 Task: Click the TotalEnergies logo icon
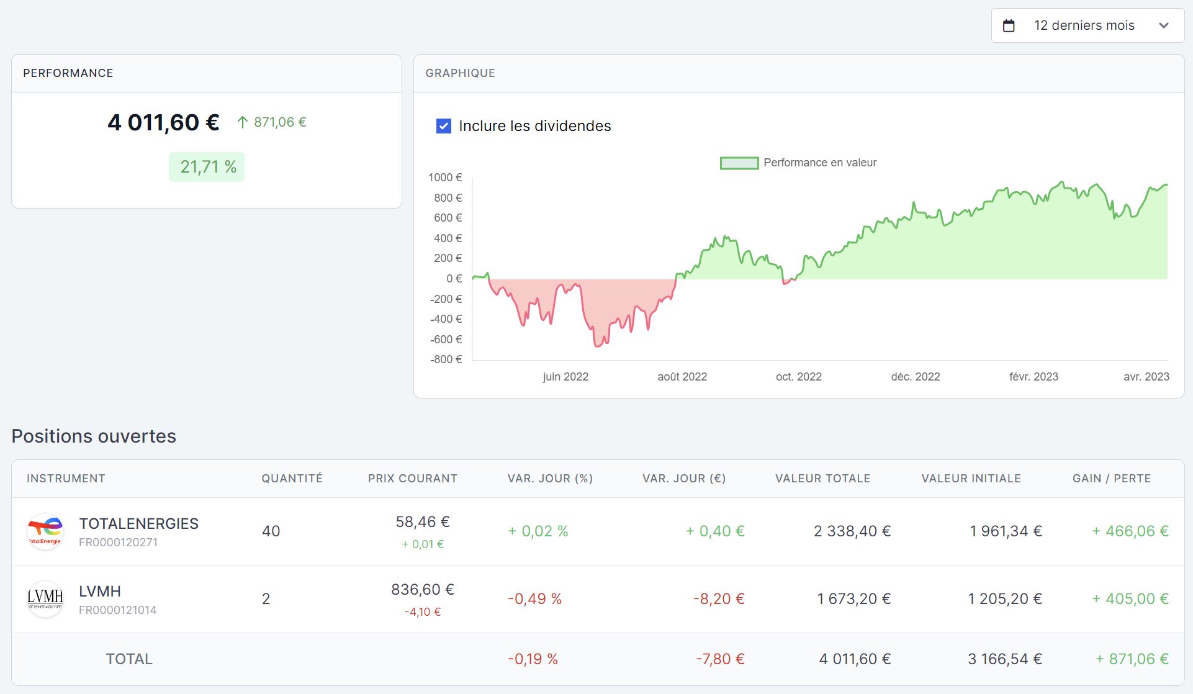click(45, 531)
